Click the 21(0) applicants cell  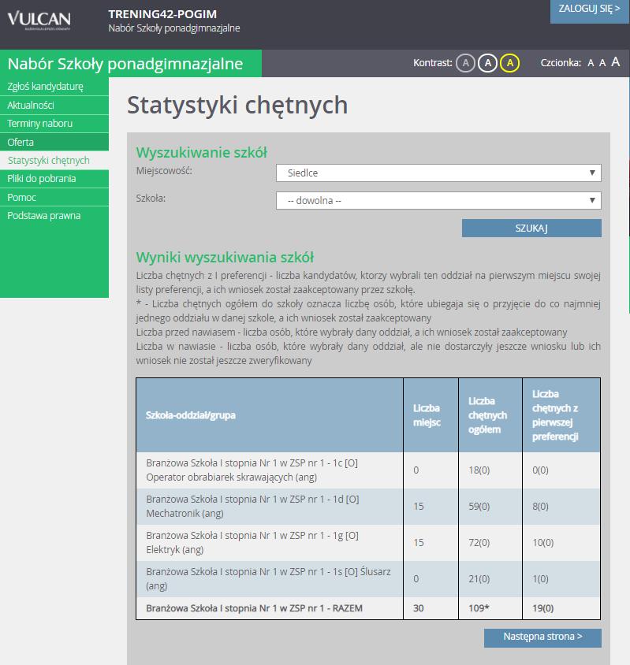coord(490,579)
